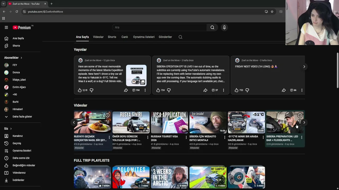Play the Ice inside Webasto video thumbnail

coord(208,122)
